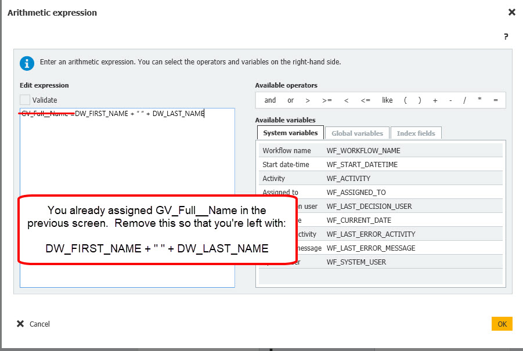523x351 pixels.
Task: Insert the multiplication asterisk operator
Action: (x=479, y=100)
